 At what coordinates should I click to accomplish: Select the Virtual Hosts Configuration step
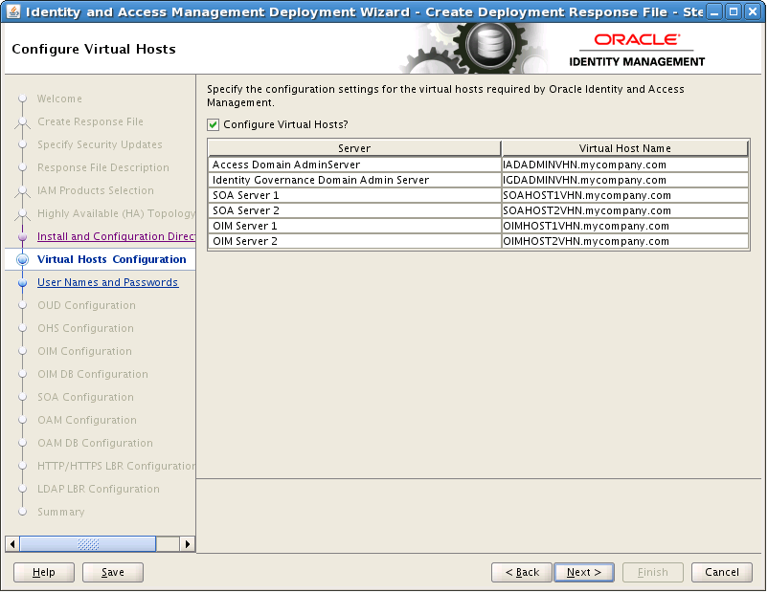click(112, 259)
